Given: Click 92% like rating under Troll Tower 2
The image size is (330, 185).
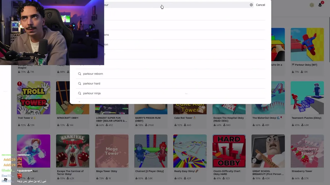Looking at the screenshot, I should (22, 125).
